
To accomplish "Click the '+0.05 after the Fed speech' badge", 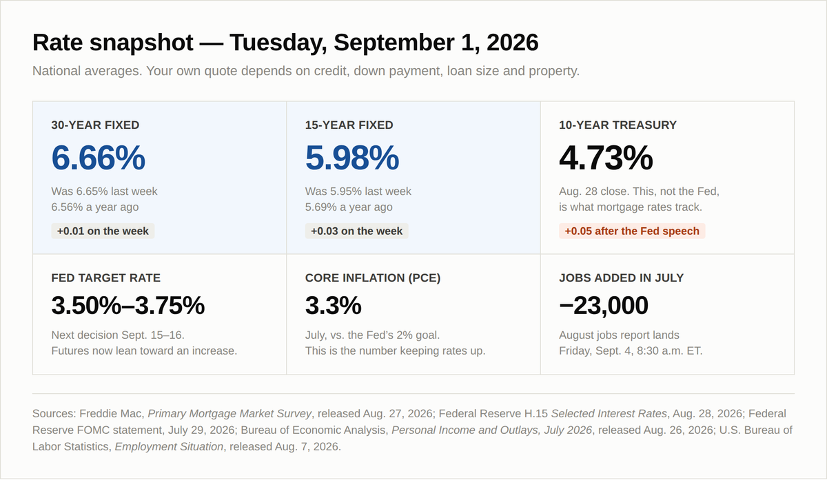I will pos(632,231).
